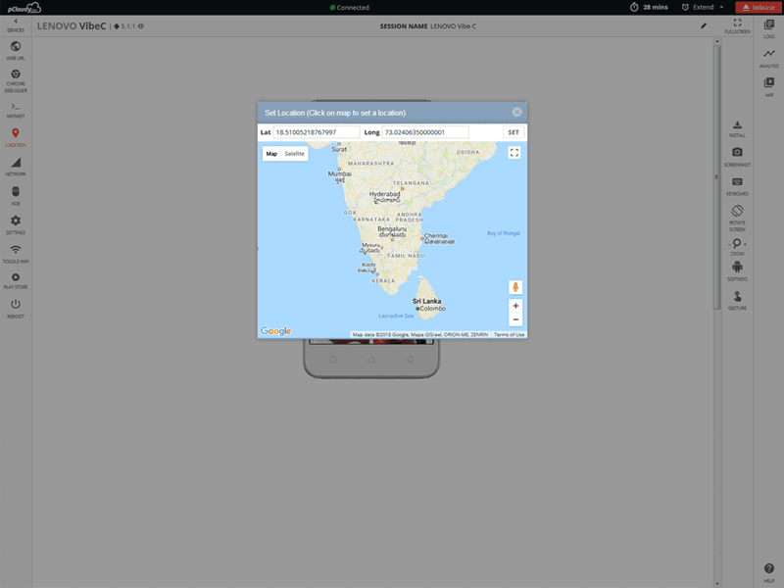Click Bengaluru on the map

392,229
